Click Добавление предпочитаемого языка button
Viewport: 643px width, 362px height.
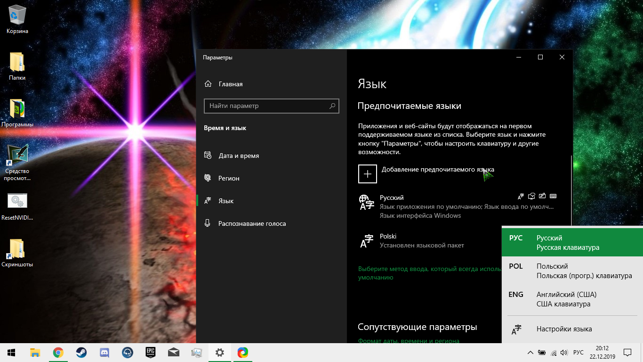(x=426, y=174)
